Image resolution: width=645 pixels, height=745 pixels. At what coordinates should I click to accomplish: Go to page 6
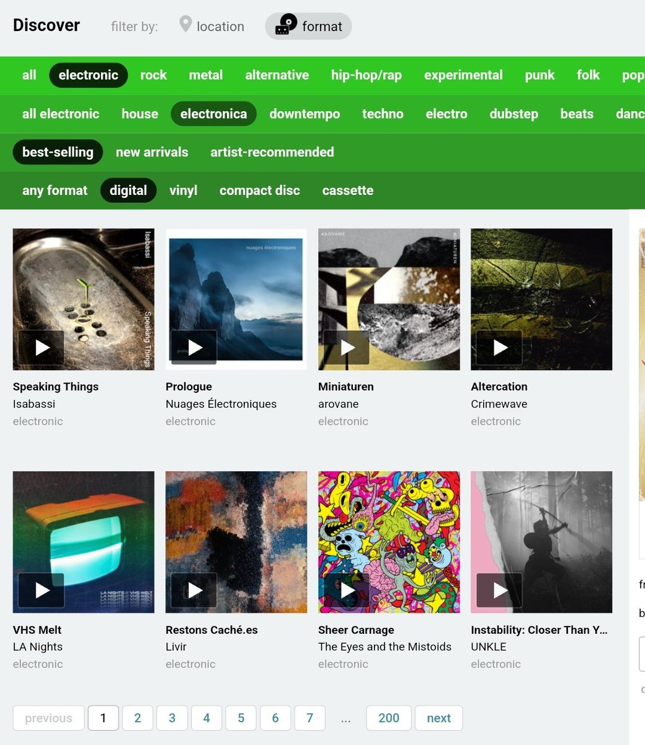click(x=275, y=718)
